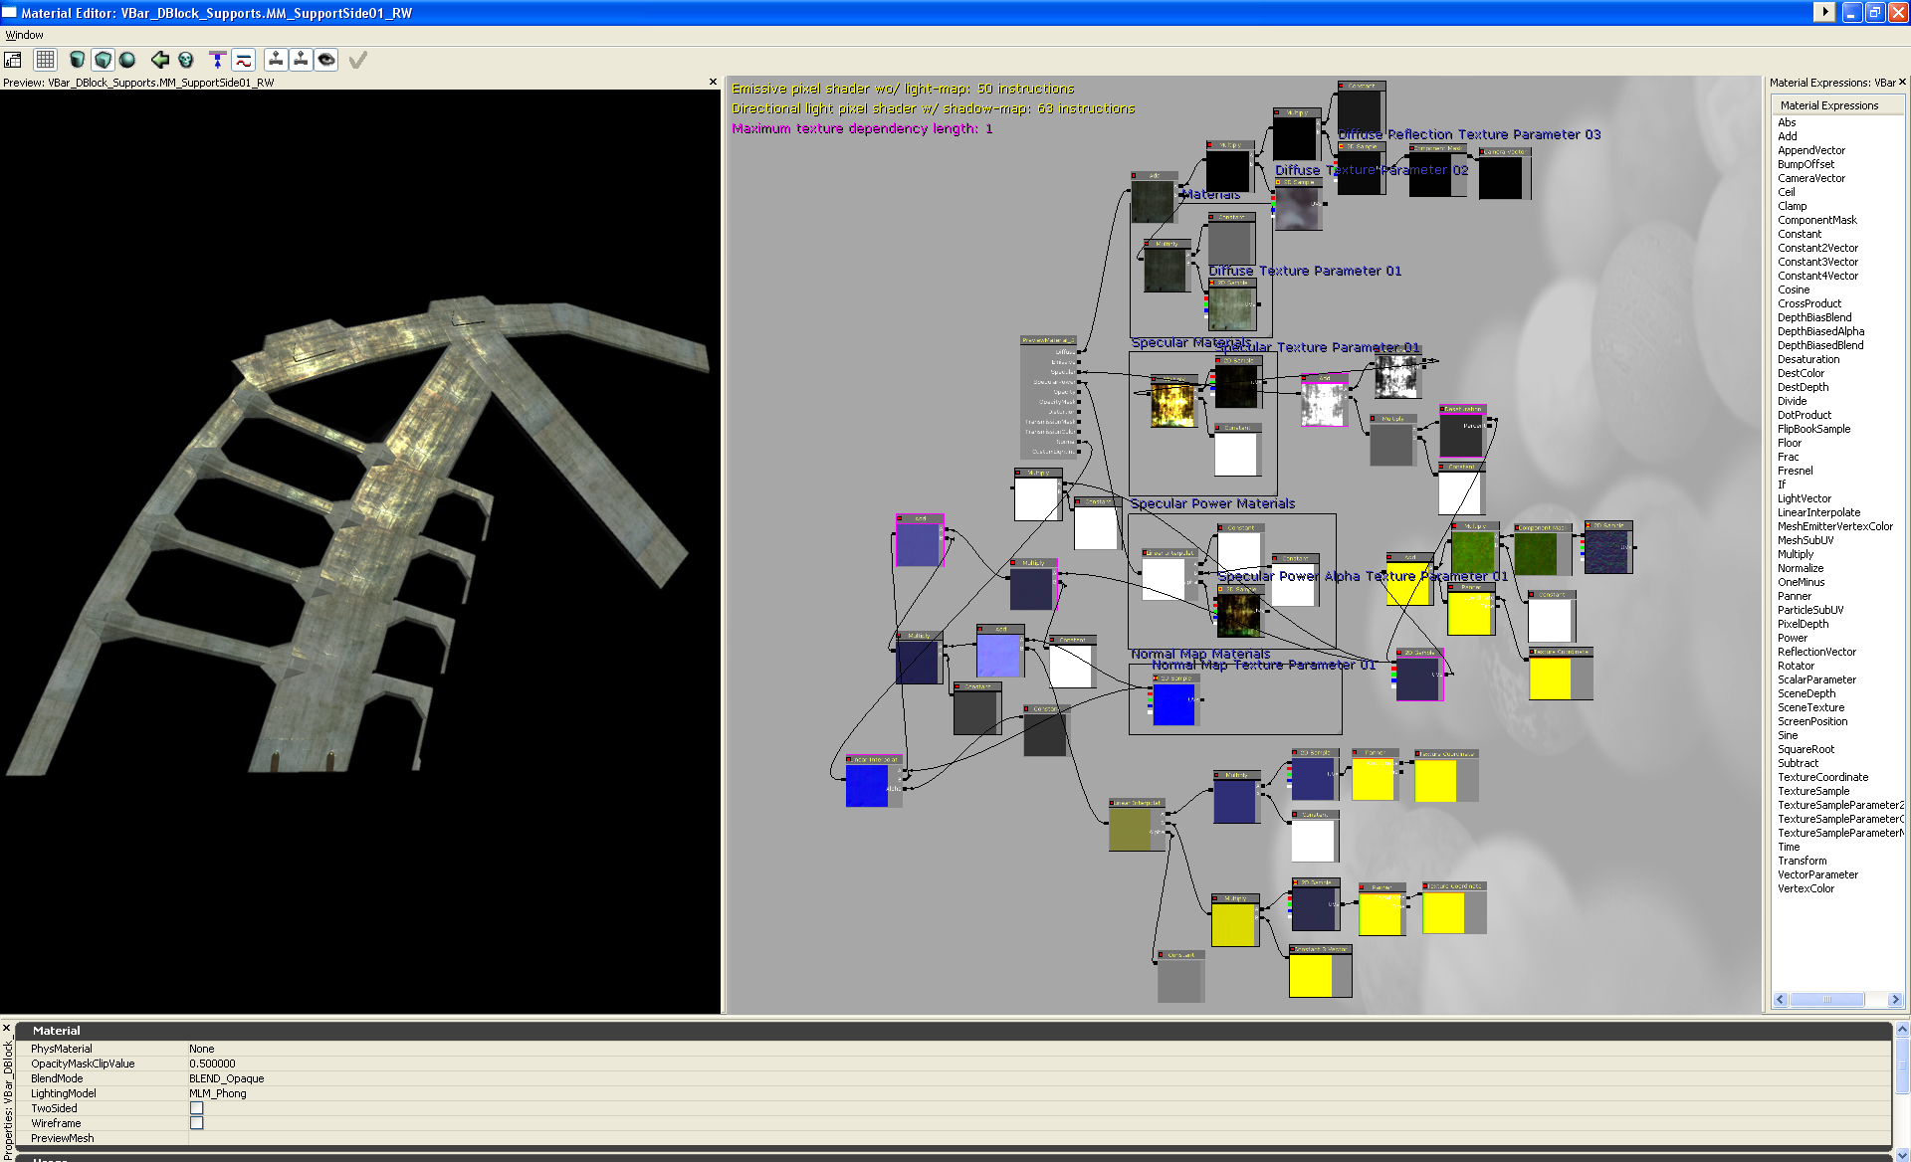Screen dimensions: 1911x1162
Task: Select TextureCoordinate expression in the list
Action: 1822,777
